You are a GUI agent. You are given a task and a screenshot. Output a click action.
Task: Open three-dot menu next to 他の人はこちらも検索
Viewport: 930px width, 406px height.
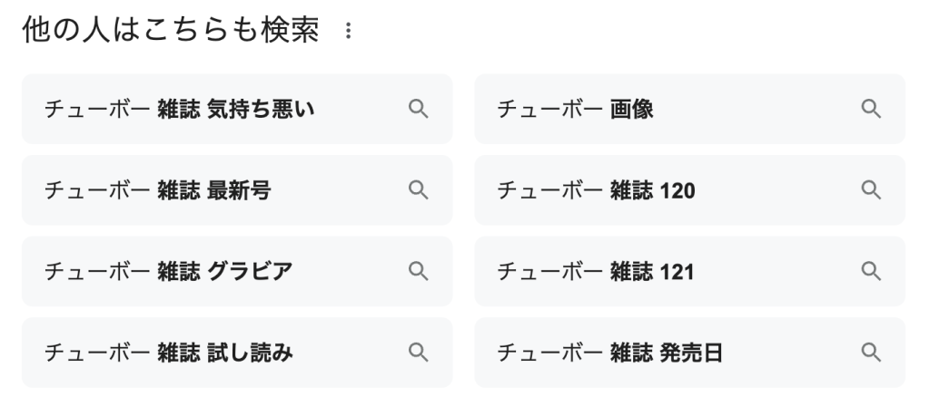pyautogui.click(x=346, y=33)
